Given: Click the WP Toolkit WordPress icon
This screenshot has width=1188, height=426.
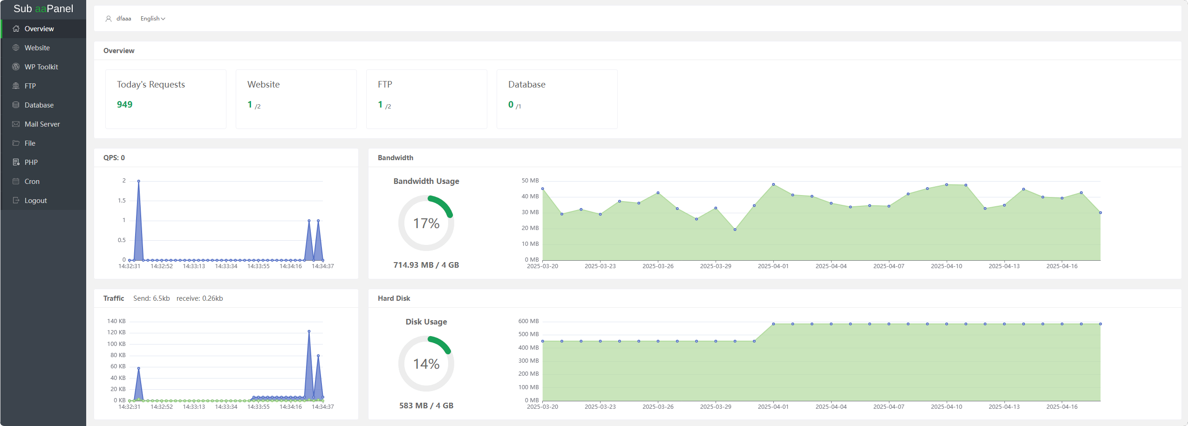Looking at the screenshot, I should (x=16, y=67).
